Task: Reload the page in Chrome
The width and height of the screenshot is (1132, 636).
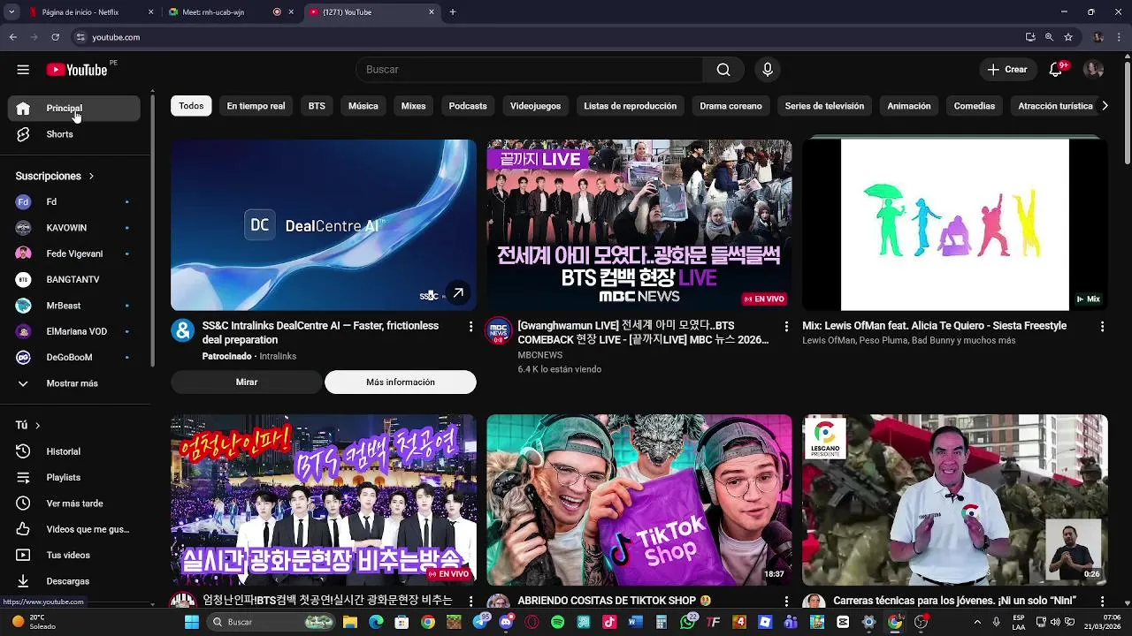Action: 55,37
